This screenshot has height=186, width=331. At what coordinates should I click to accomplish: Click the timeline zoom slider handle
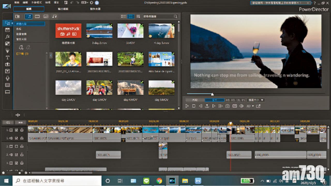point(20,173)
